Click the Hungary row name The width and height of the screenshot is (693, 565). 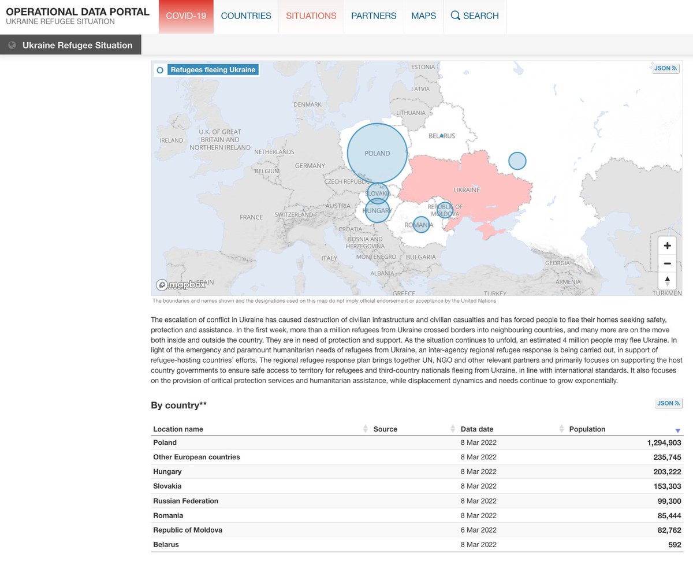pos(167,471)
